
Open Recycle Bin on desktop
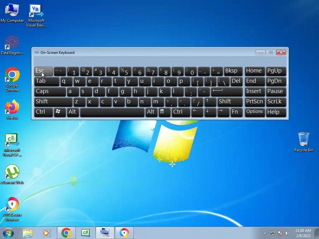click(x=303, y=142)
